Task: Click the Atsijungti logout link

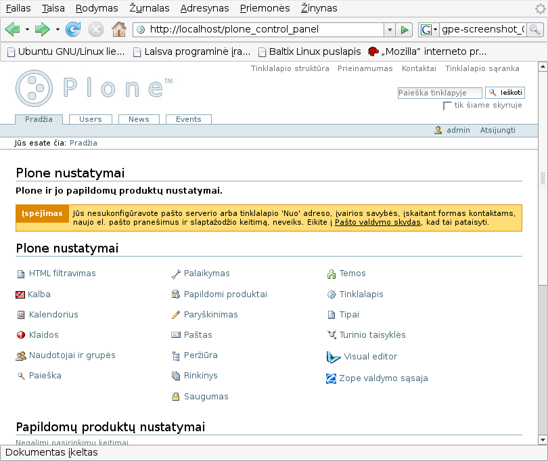Action: pyautogui.click(x=497, y=130)
